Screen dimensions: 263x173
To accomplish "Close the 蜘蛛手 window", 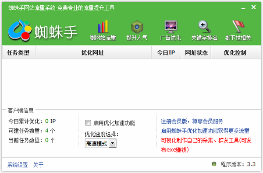I will coord(253,7).
